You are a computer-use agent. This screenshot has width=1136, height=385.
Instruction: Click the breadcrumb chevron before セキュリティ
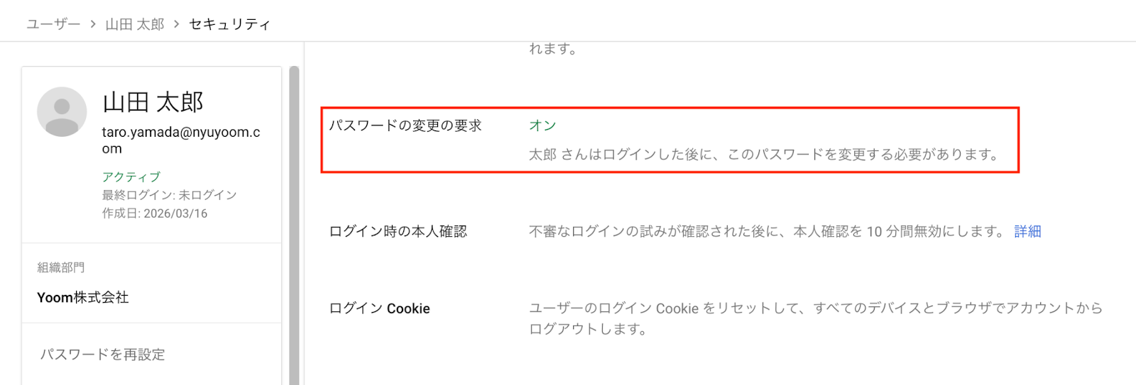[177, 24]
